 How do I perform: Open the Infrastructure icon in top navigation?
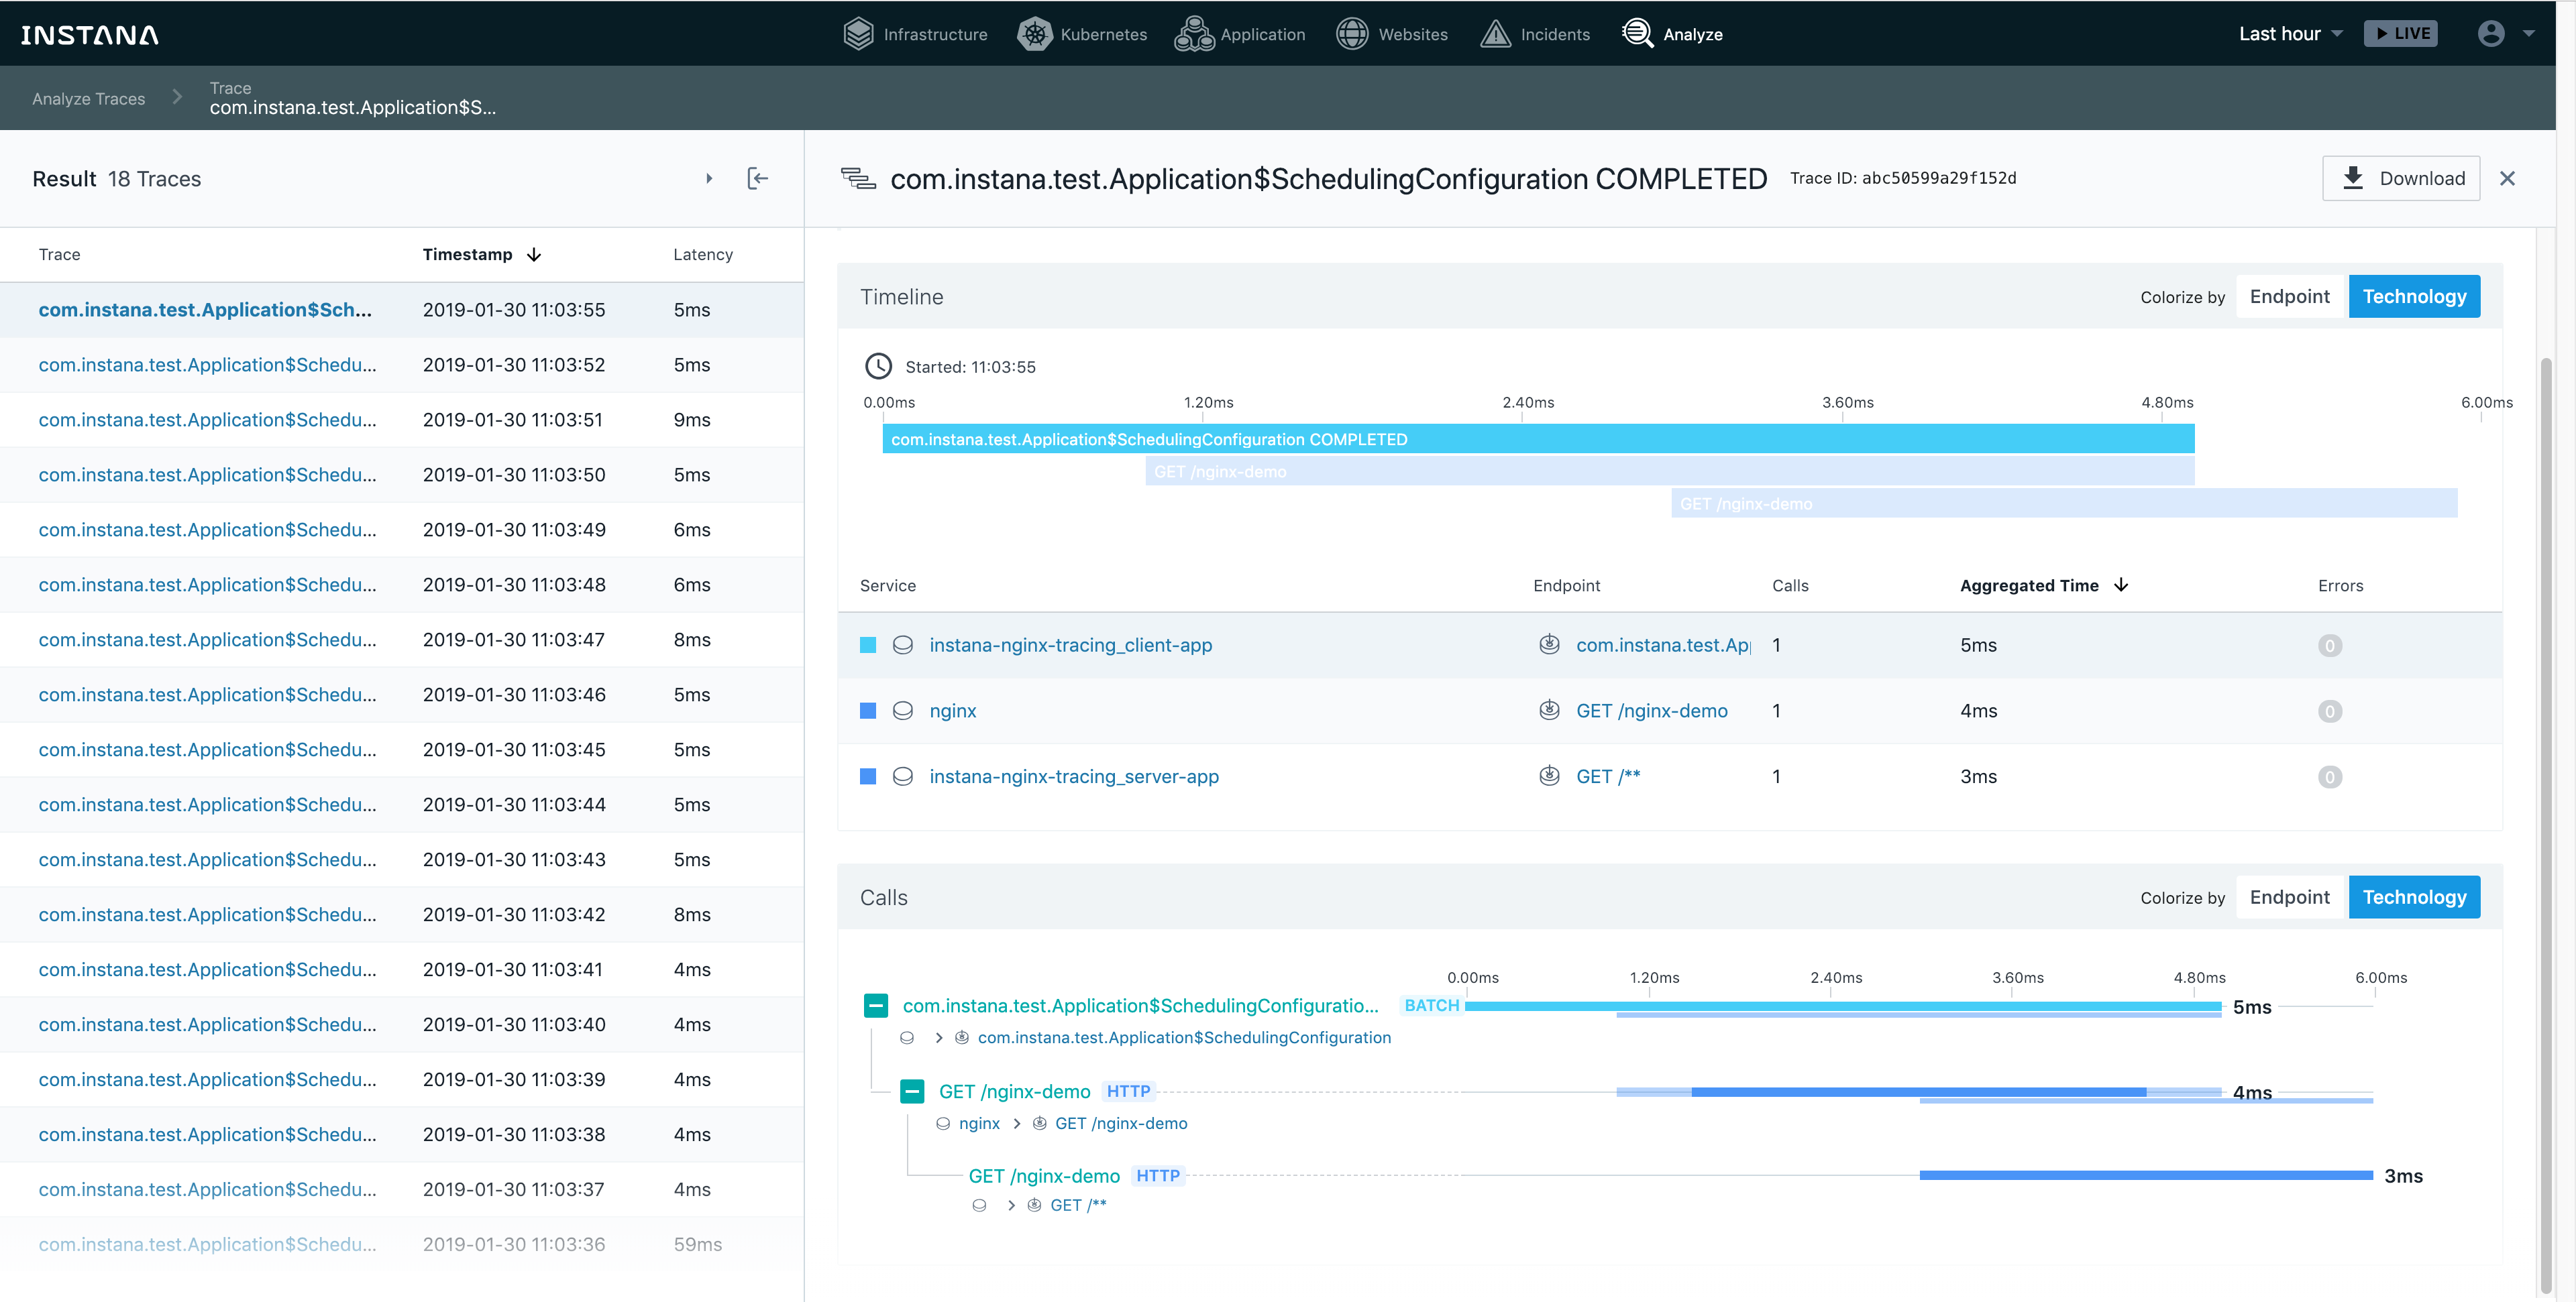coord(858,34)
